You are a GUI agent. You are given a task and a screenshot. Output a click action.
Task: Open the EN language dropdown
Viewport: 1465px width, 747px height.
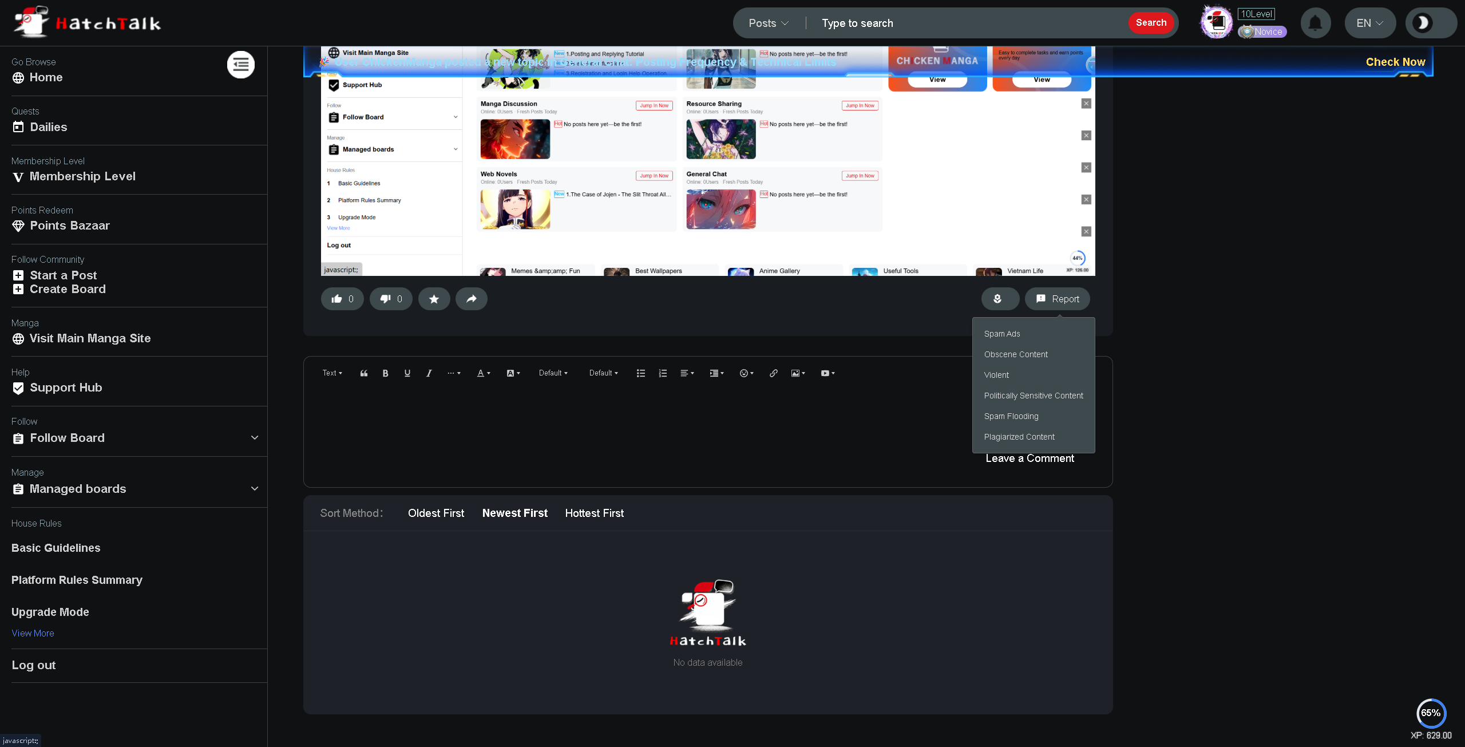(x=1369, y=23)
